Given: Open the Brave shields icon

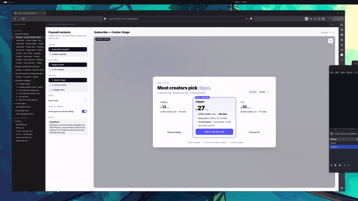Looking at the screenshot, I should 251,19.
